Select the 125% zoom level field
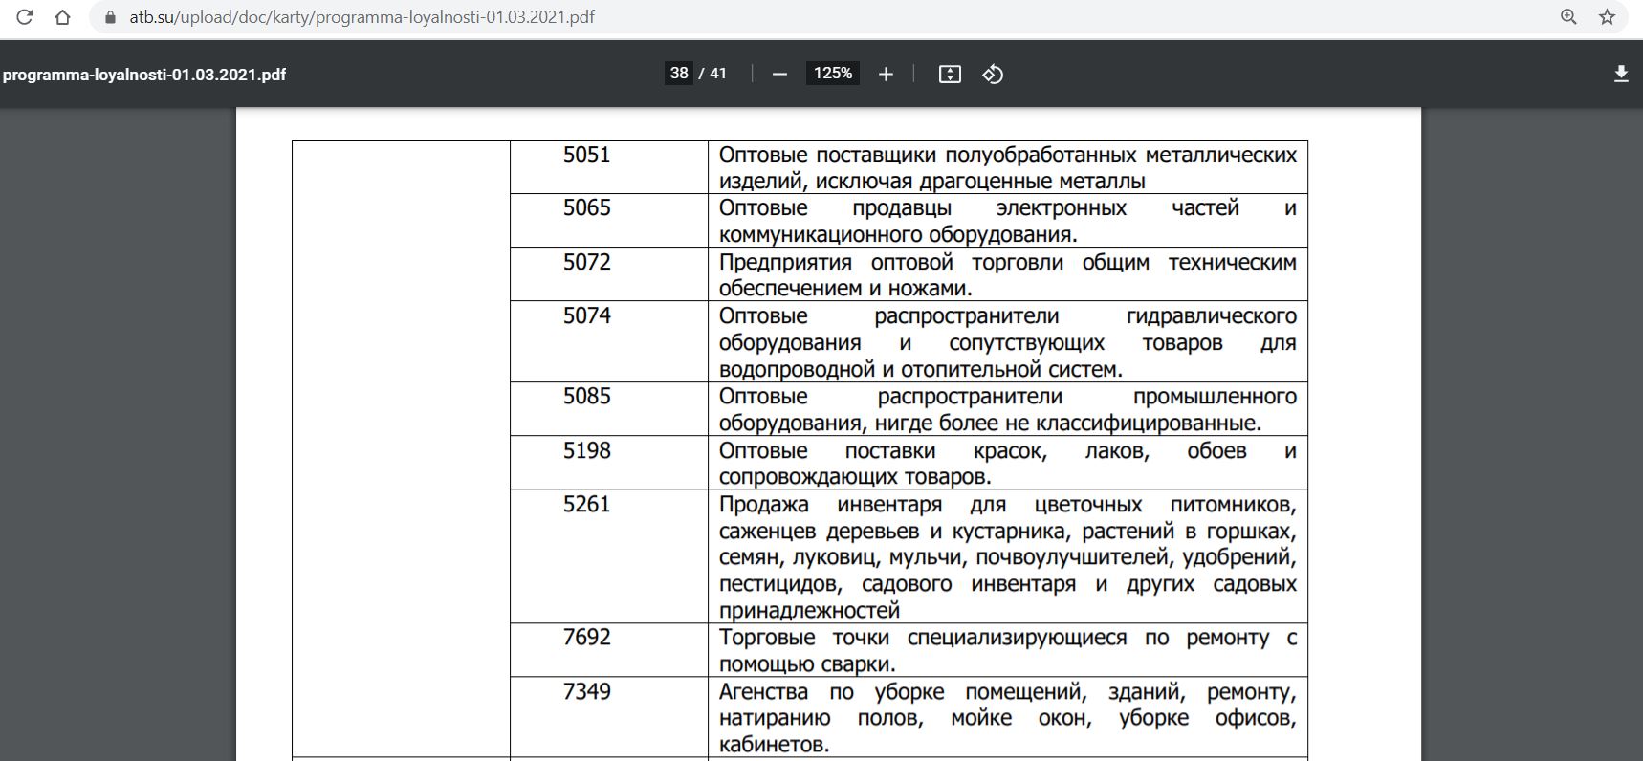Viewport: 1643px width, 761px height. click(833, 74)
